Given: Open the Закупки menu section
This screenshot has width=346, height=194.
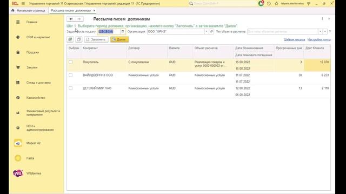Looking at the screenshot, I should tap(32, 67).
